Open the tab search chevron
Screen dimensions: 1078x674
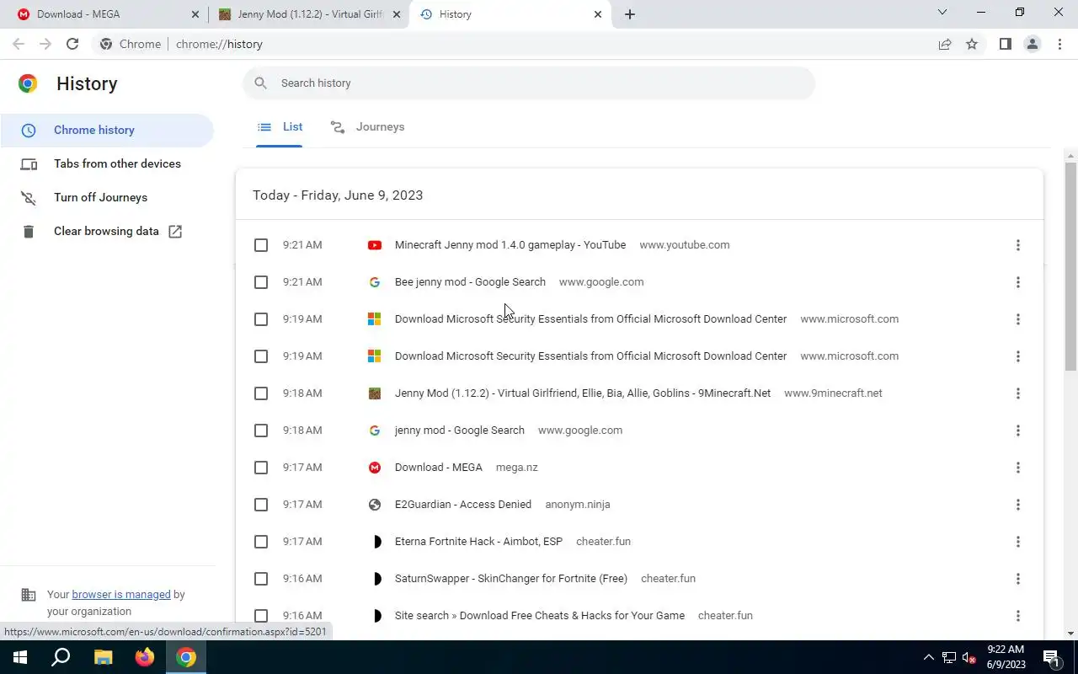(x=942, y=13)
